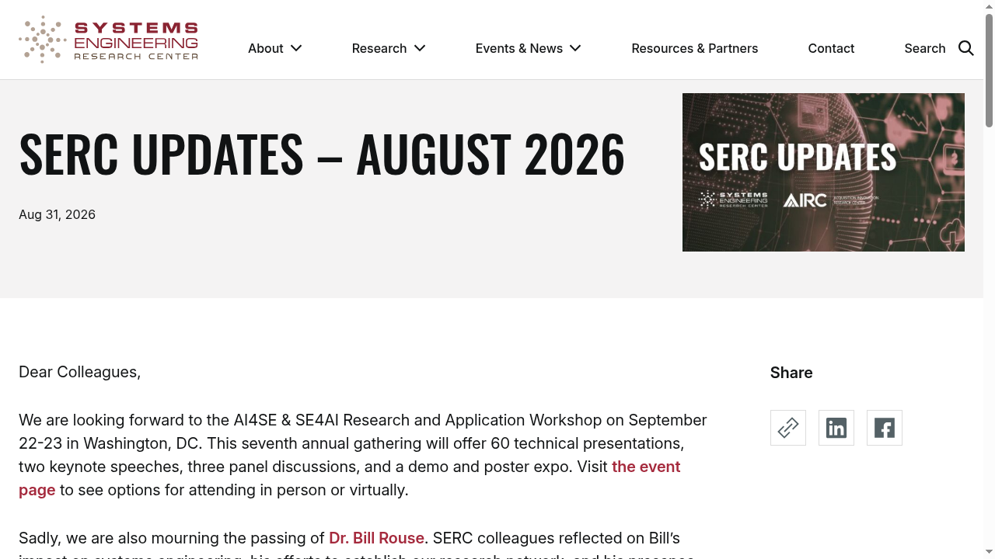Open the About menu item

(x=266, y=48)
